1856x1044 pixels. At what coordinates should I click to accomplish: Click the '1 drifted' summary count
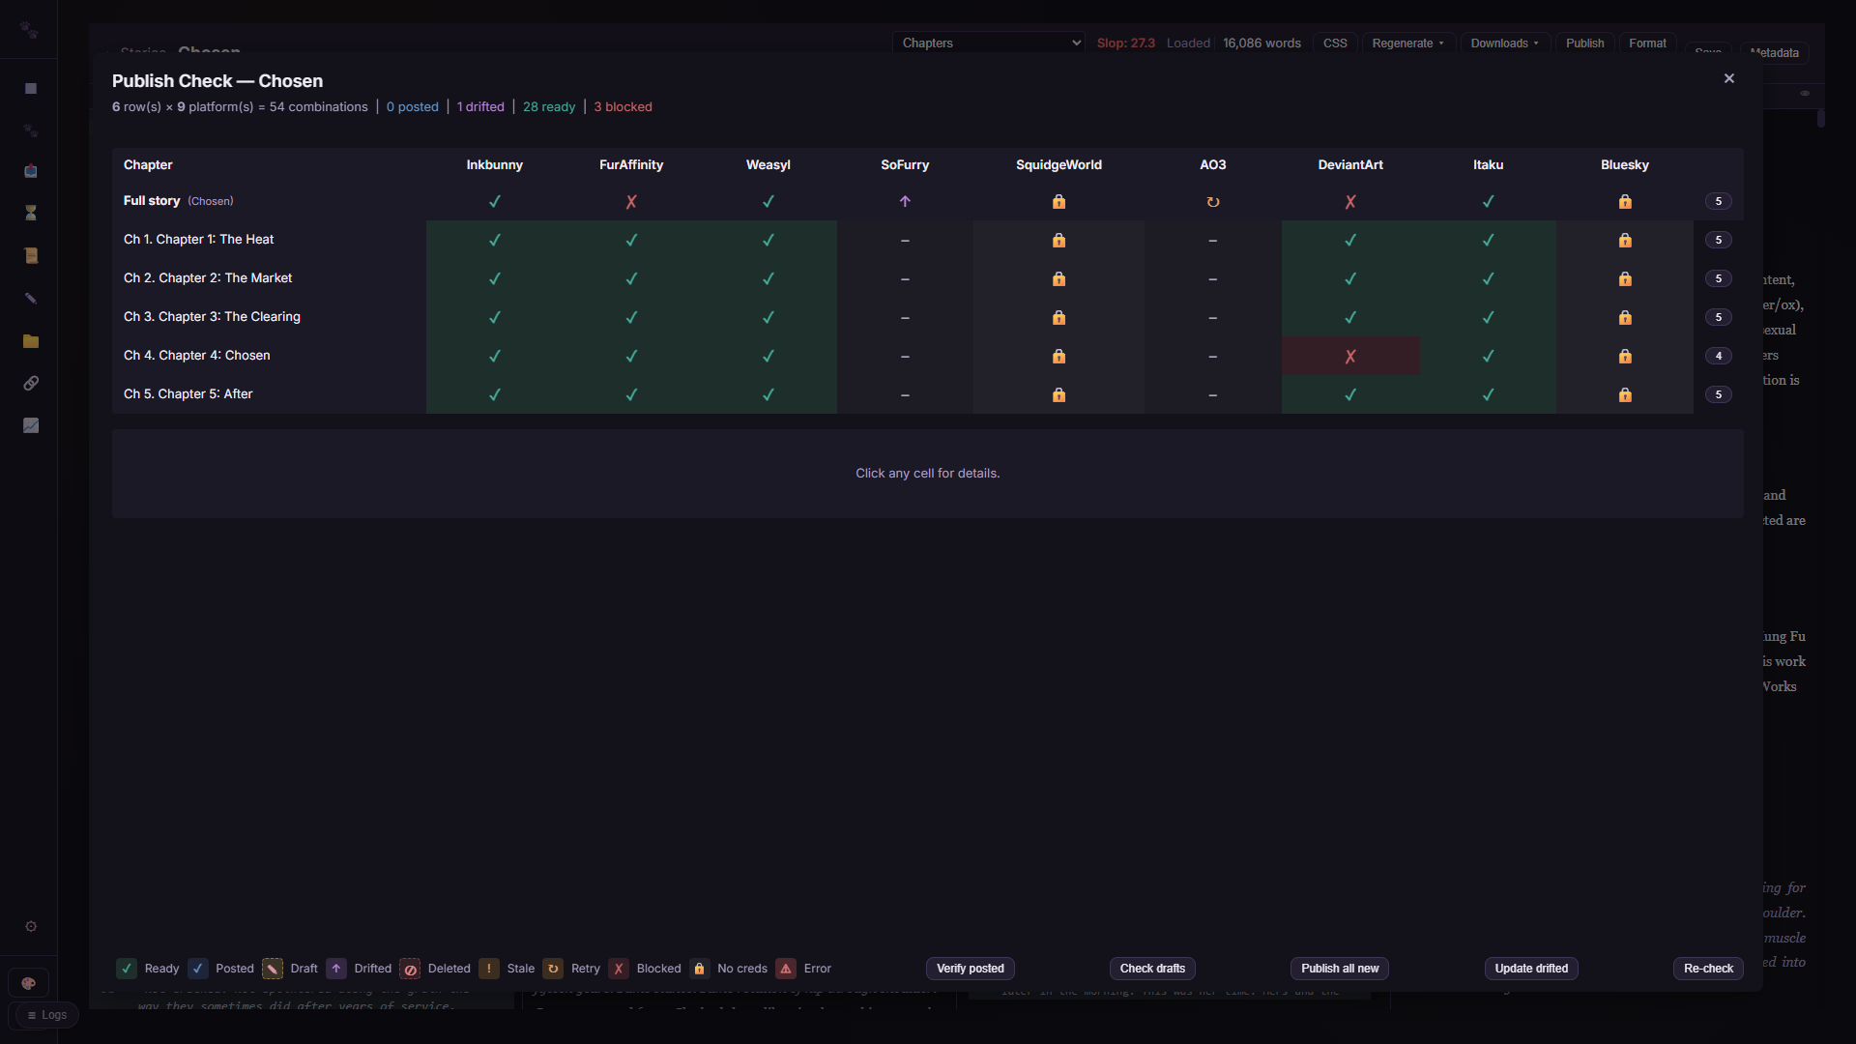[x=480, y=107]
